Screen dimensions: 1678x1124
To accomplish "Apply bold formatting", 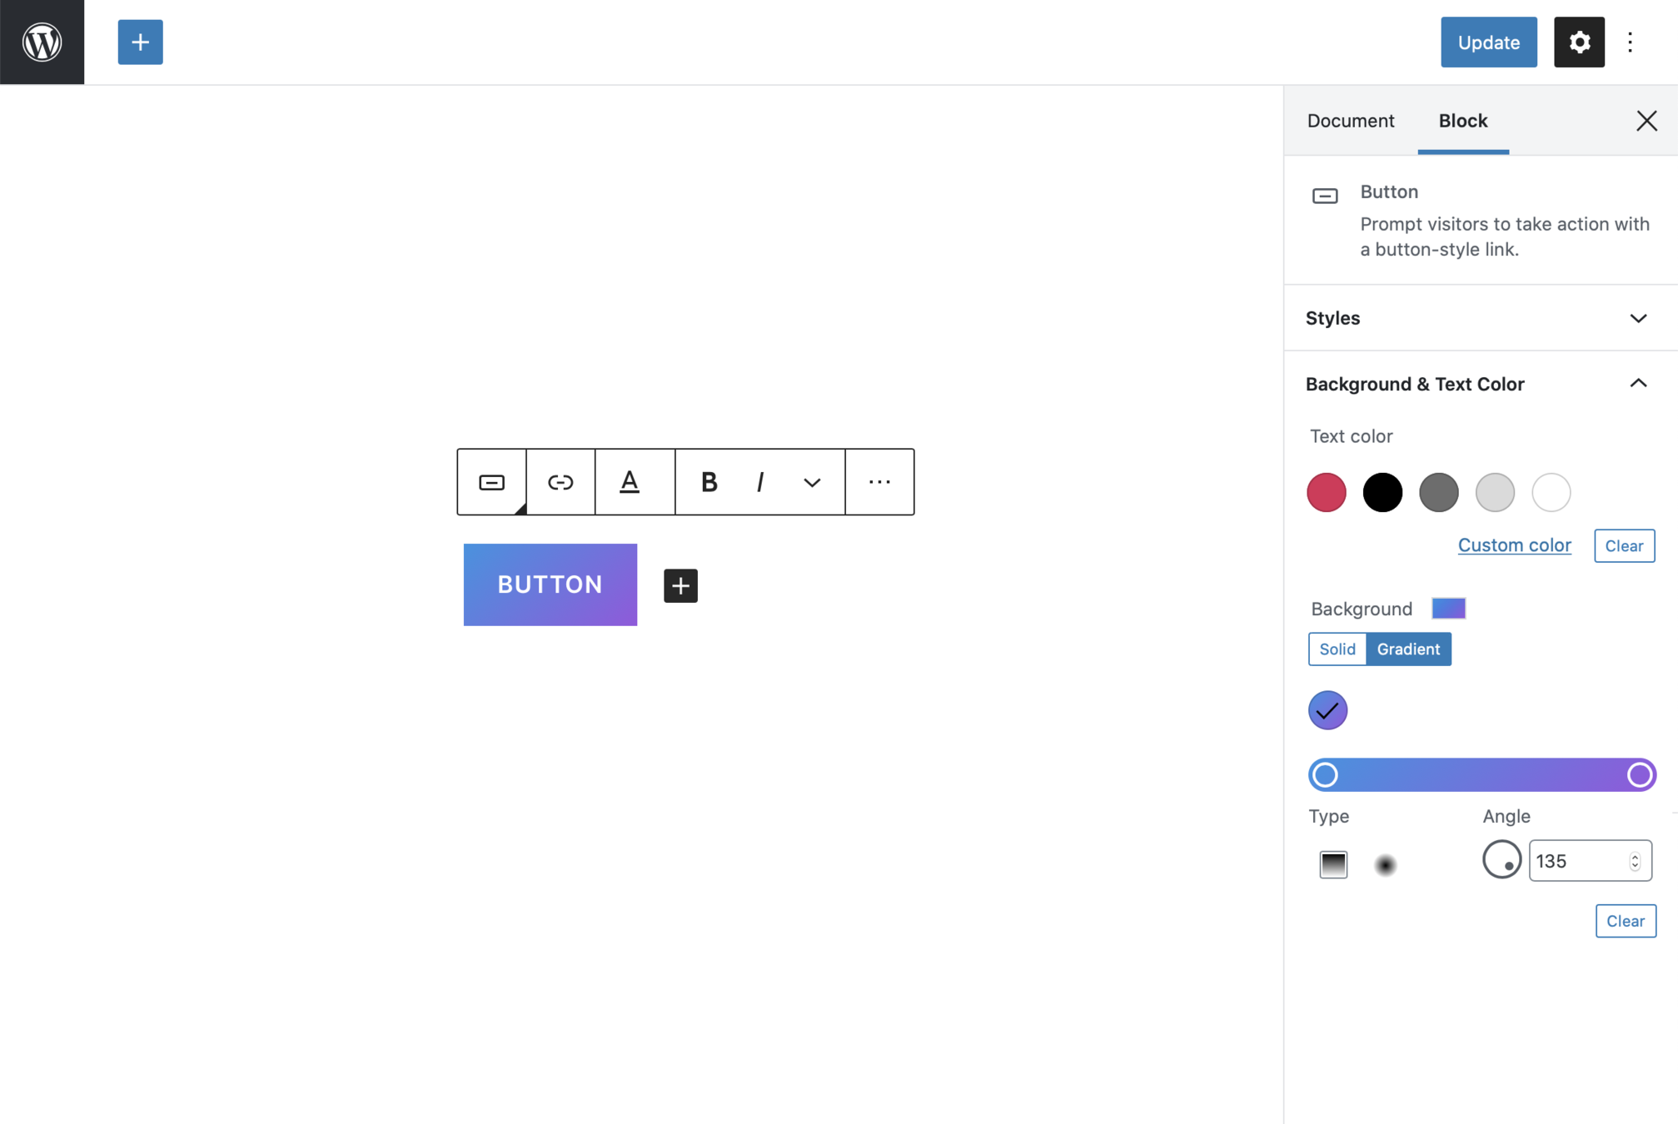I will pos(709,482).
